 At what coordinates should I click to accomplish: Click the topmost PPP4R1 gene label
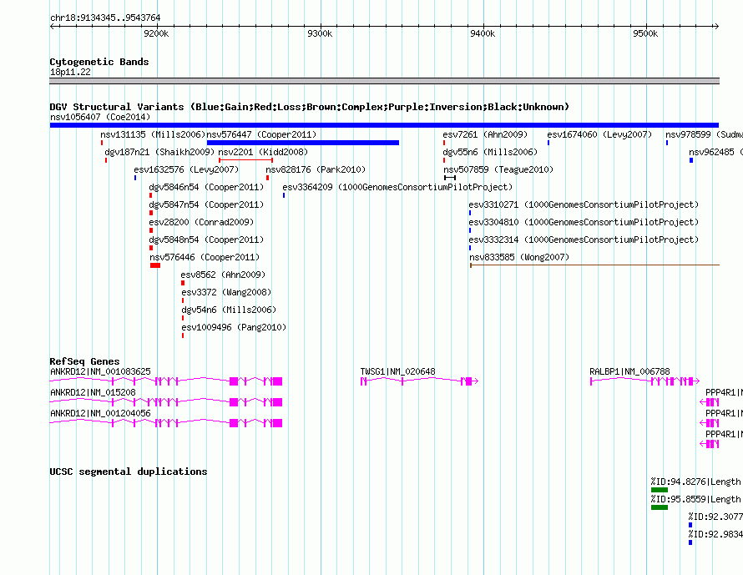click(724, 392)
